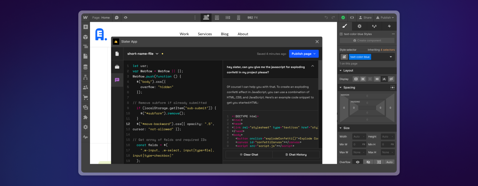Click the blue Publish page button
Image resolution: width=478 pixels, height=186 pixels.
click(304, 54)
